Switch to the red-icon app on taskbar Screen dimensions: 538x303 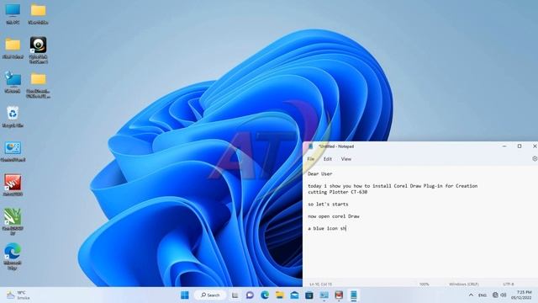(x=339, y=295)
